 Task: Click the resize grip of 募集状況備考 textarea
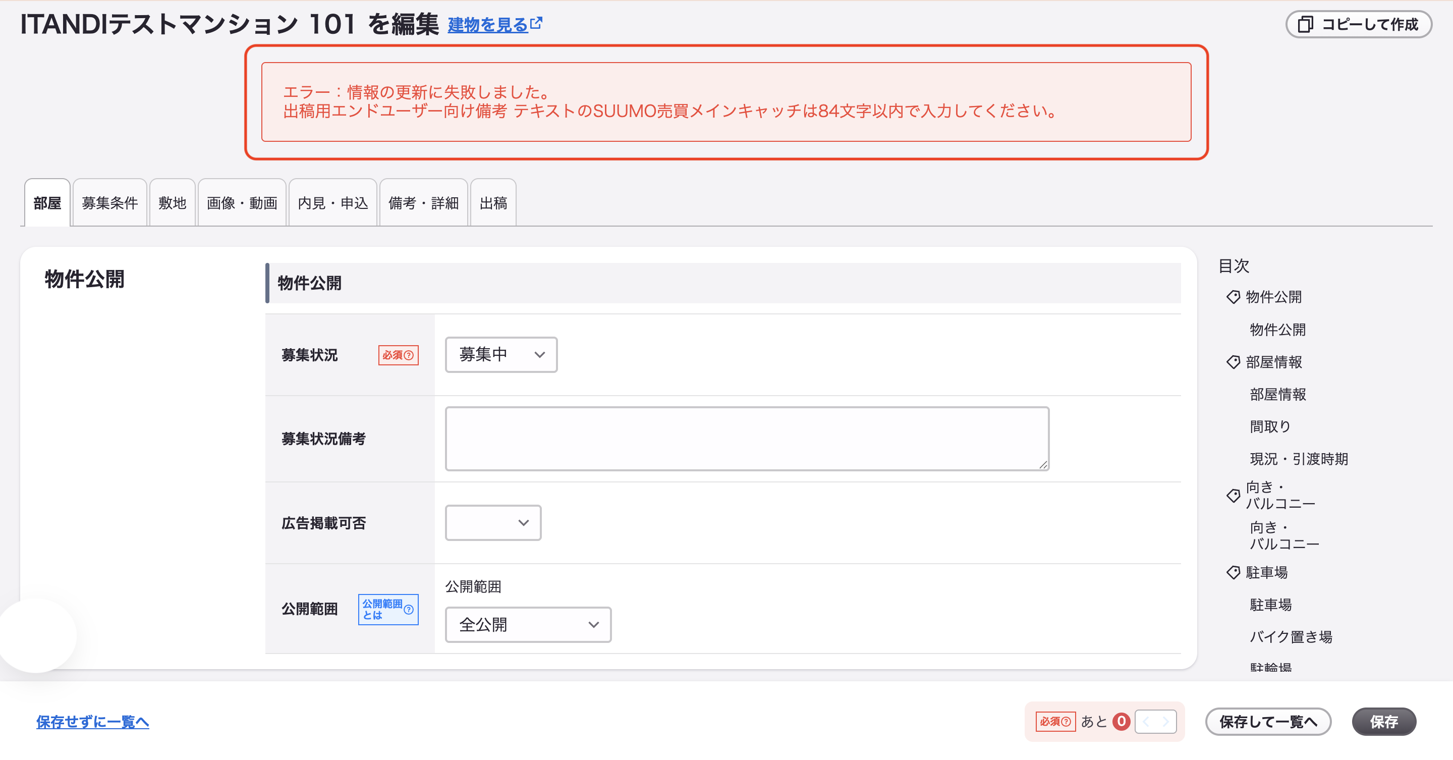click(x=1043, y=464)
